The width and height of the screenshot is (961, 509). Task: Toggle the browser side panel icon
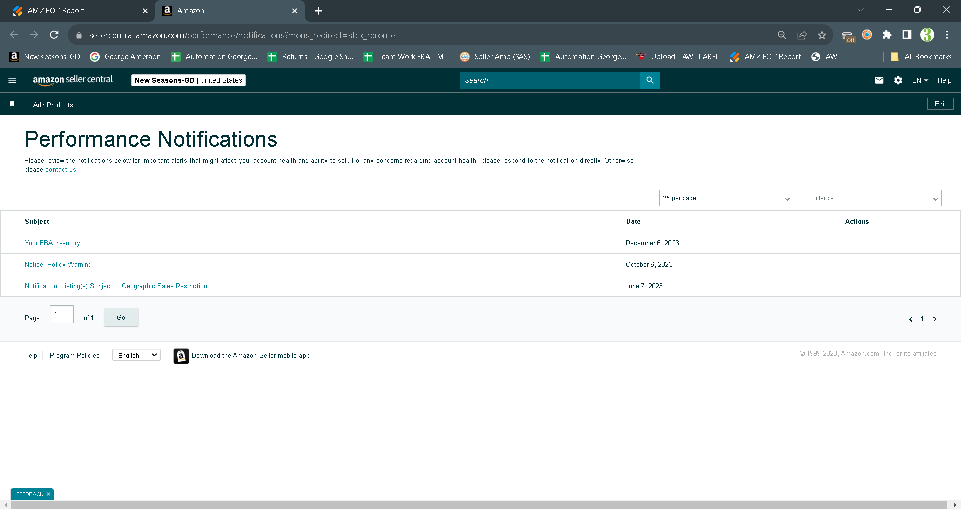pyautogui.click(x=907, y=35)
